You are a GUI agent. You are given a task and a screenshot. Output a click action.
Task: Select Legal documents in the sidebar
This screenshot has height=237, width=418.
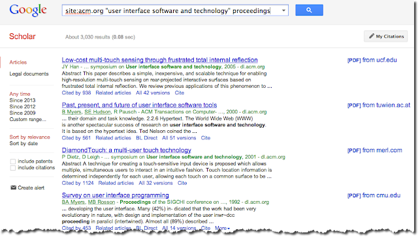[x=29, y=74]
